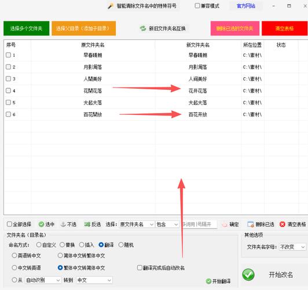Open the 文件夹名字母 不改变 dropdown
Screen dimensions: 308x290
pos(292,246)
